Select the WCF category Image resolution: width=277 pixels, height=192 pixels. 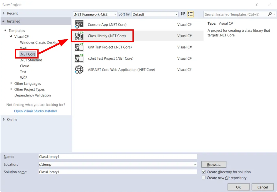[24, 78]
